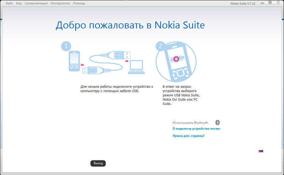
Task: Close the Nokia Suite window
Action: [x=278, y=2]
